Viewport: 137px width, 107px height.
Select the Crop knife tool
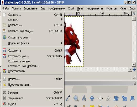pyautogui.click(x=108, y=98)
